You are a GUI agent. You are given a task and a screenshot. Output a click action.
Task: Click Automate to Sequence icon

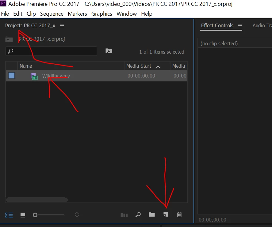(x=124, y=215)
